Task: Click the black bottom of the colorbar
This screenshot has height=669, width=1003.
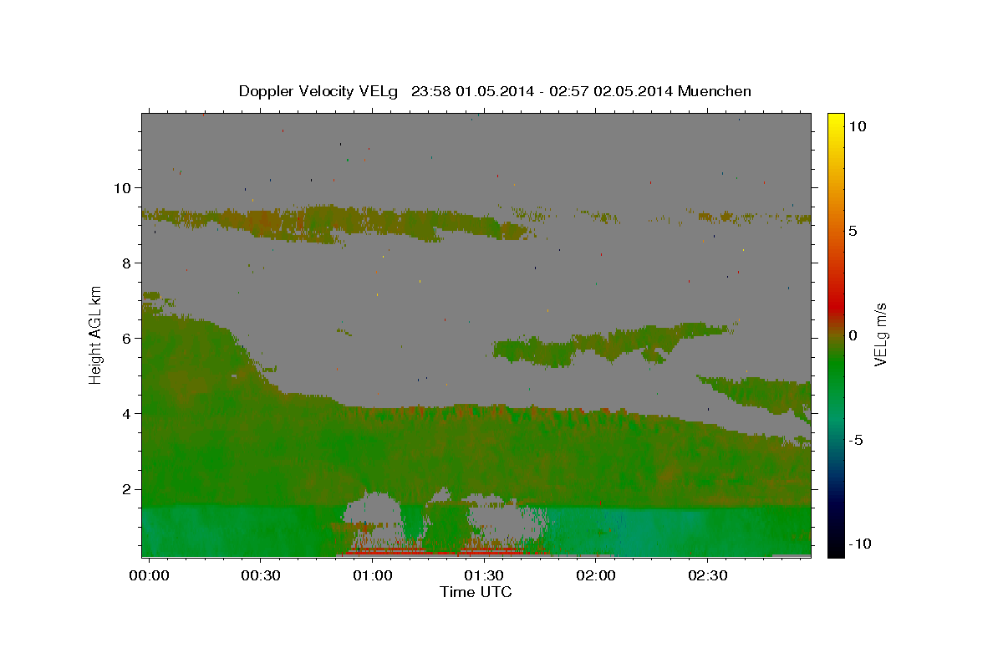Action: [x=836, y=549]
